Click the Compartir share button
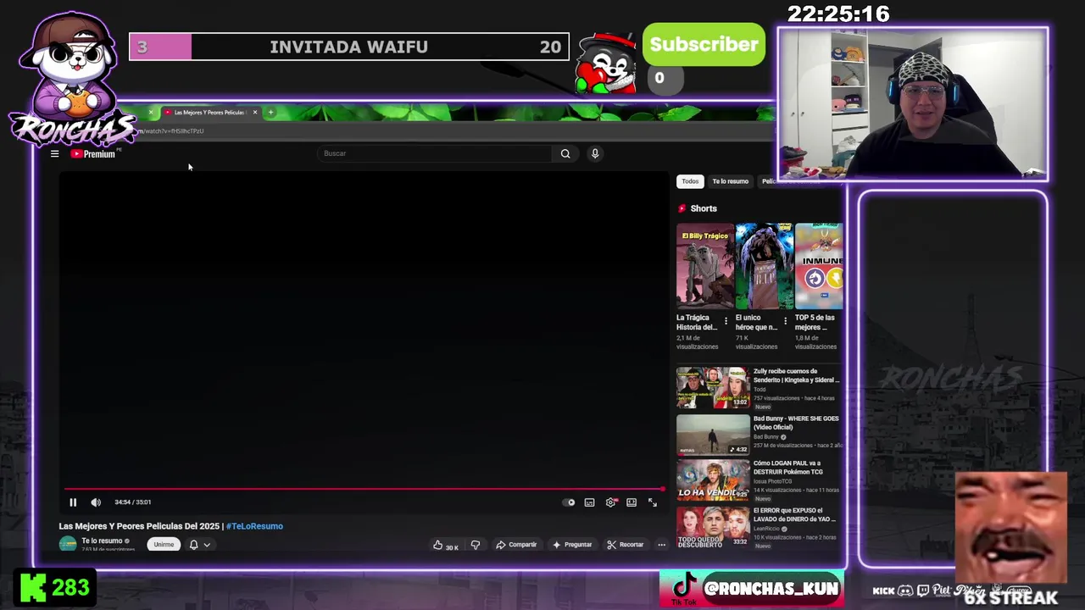 click(516, 545)
